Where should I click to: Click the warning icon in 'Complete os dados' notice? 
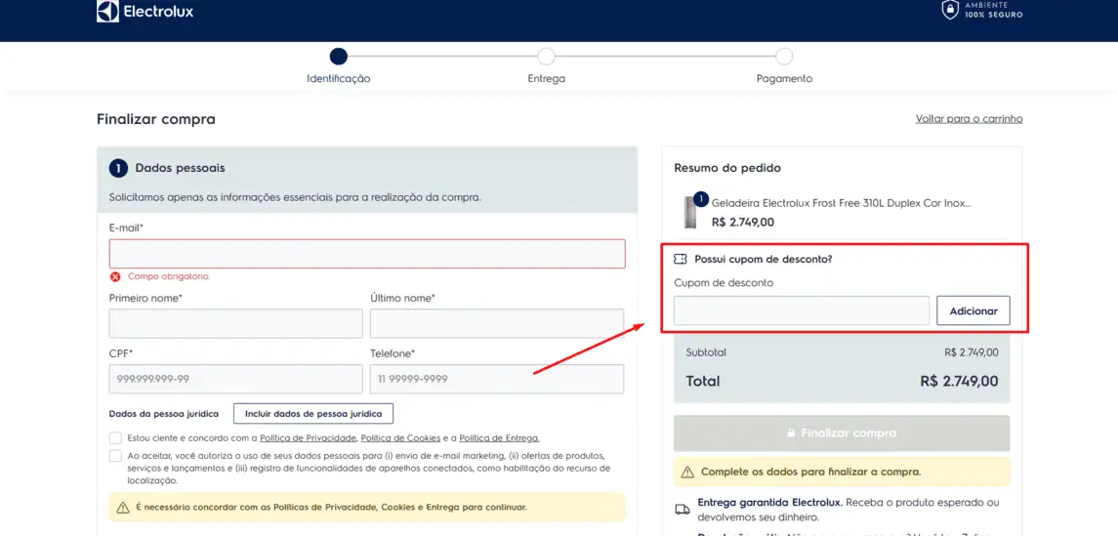(x=687, y=472)
